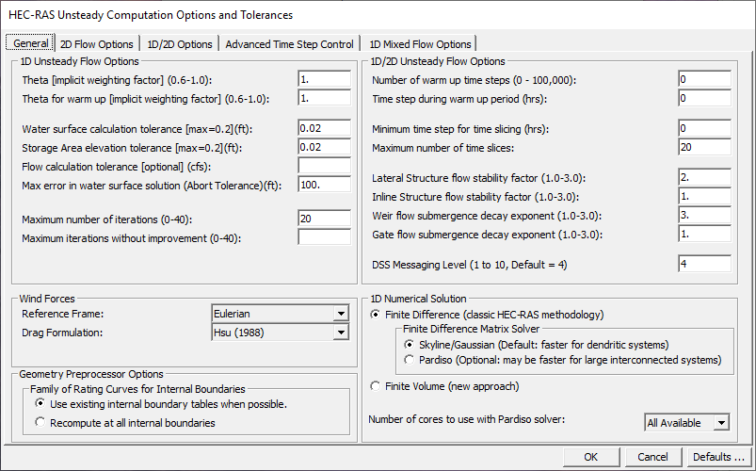Open the 1D Mixed Flow Options tab

420,44
